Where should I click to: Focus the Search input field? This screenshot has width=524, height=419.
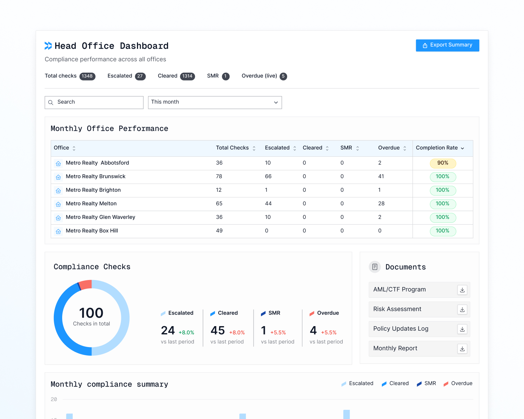click(94, 102)
